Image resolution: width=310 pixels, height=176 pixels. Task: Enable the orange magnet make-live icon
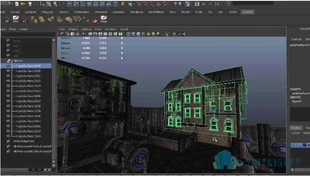coord(165,4)
